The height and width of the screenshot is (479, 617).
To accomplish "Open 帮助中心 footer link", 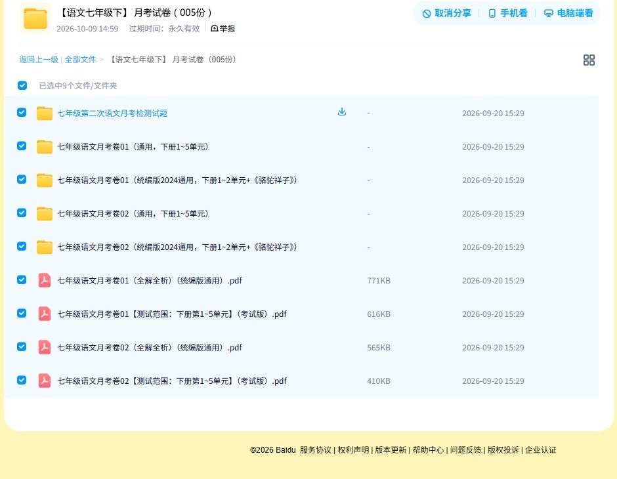I will (428, 450).
